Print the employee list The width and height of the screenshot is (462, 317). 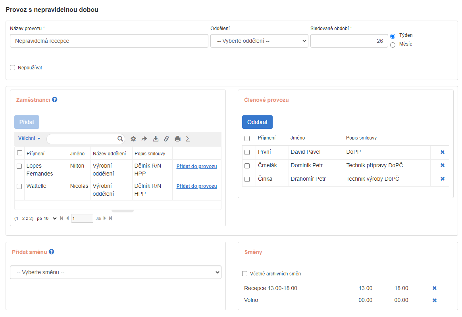(x=178, y=139)
